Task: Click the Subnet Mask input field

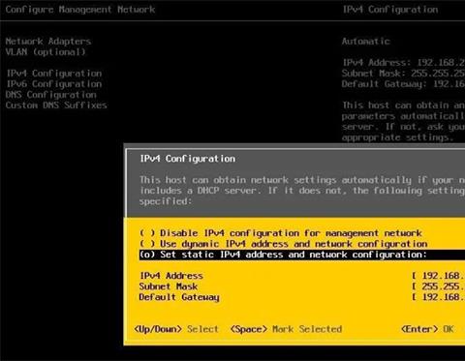Action: pos(438,286)
